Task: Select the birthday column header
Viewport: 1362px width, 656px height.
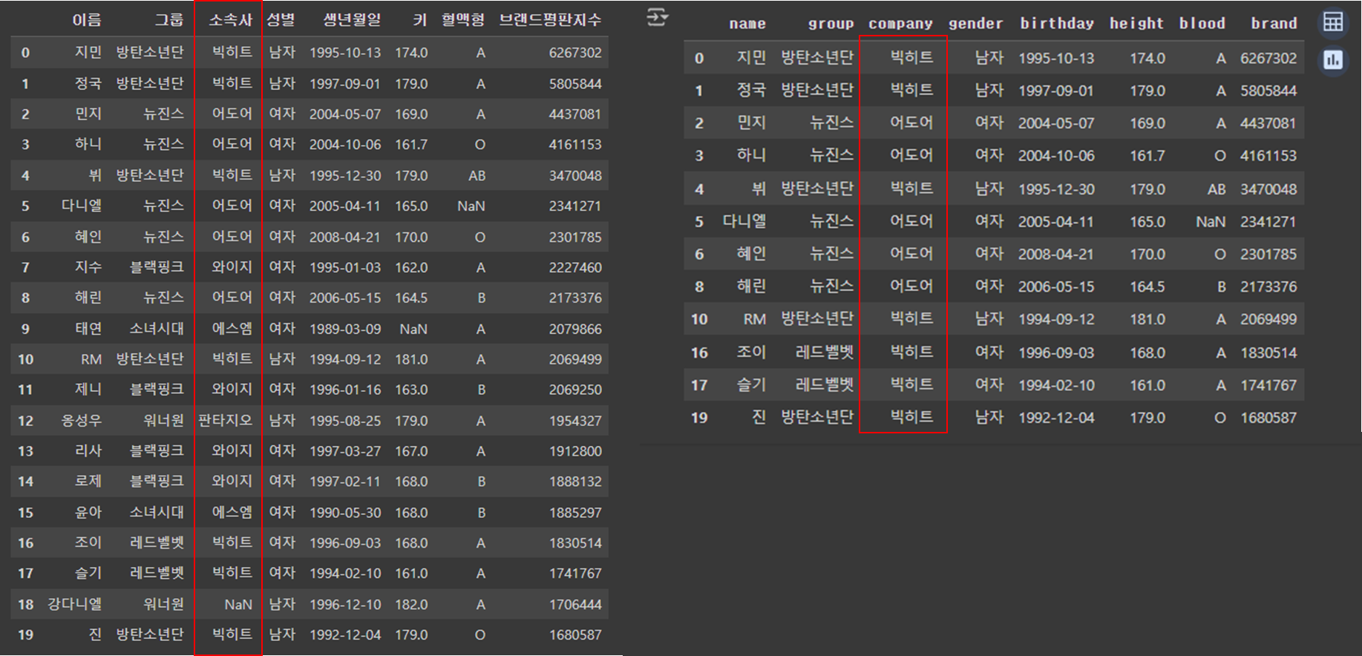Action: pyautogui.click(x=1057, y=24)
